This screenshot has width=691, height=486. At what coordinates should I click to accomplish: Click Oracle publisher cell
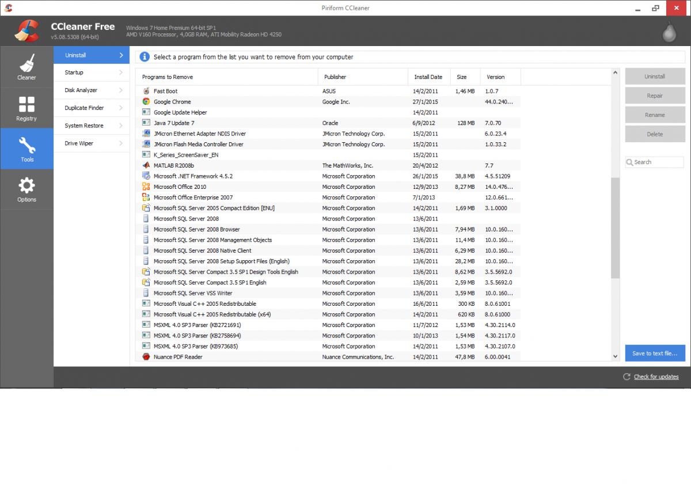coord(330,123)
